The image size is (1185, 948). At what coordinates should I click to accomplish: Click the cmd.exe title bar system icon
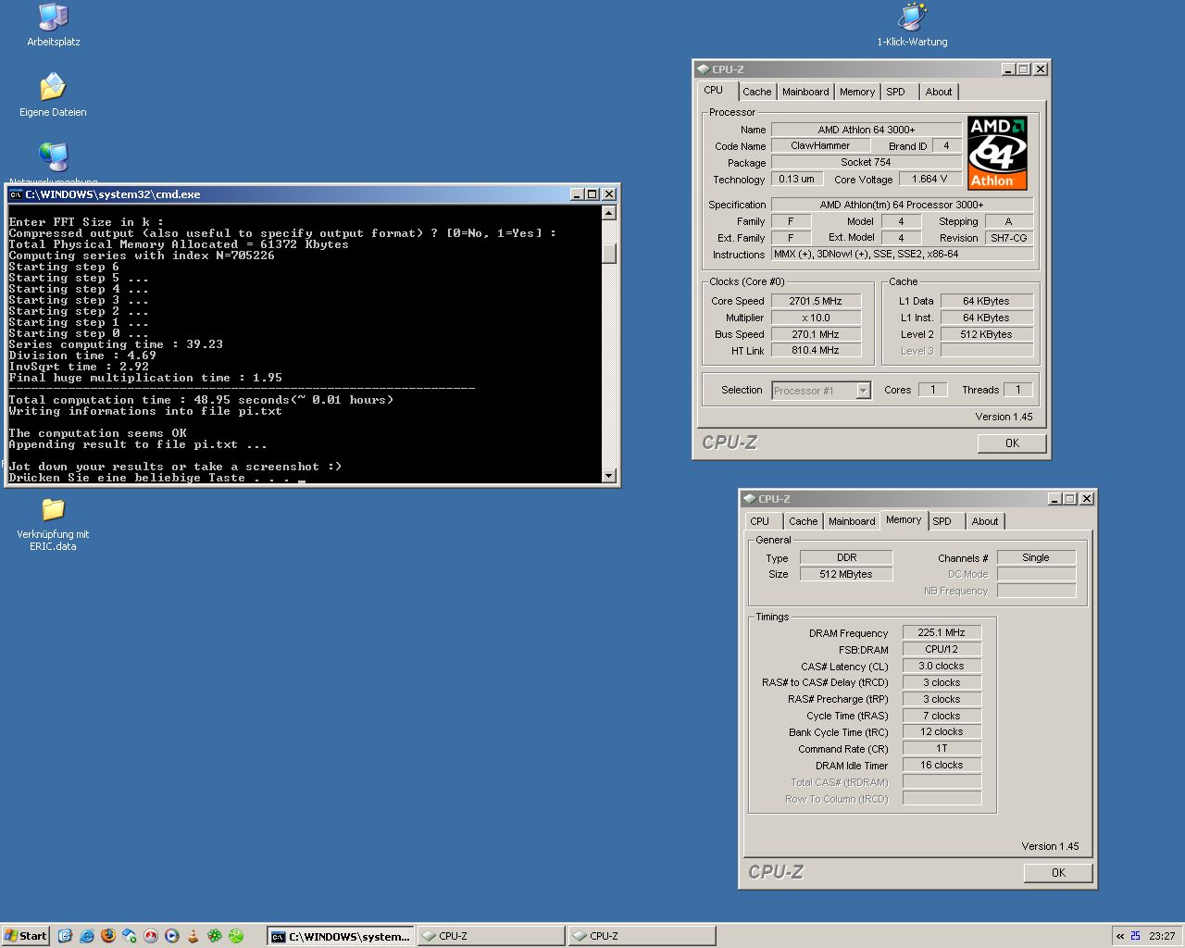(x=16, y=194)
